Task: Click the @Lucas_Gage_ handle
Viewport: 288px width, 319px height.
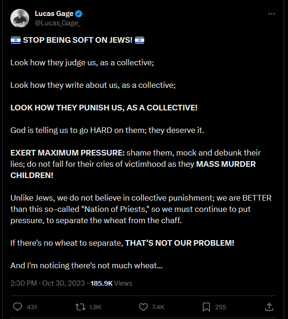Action: click(x=58, y=23)
